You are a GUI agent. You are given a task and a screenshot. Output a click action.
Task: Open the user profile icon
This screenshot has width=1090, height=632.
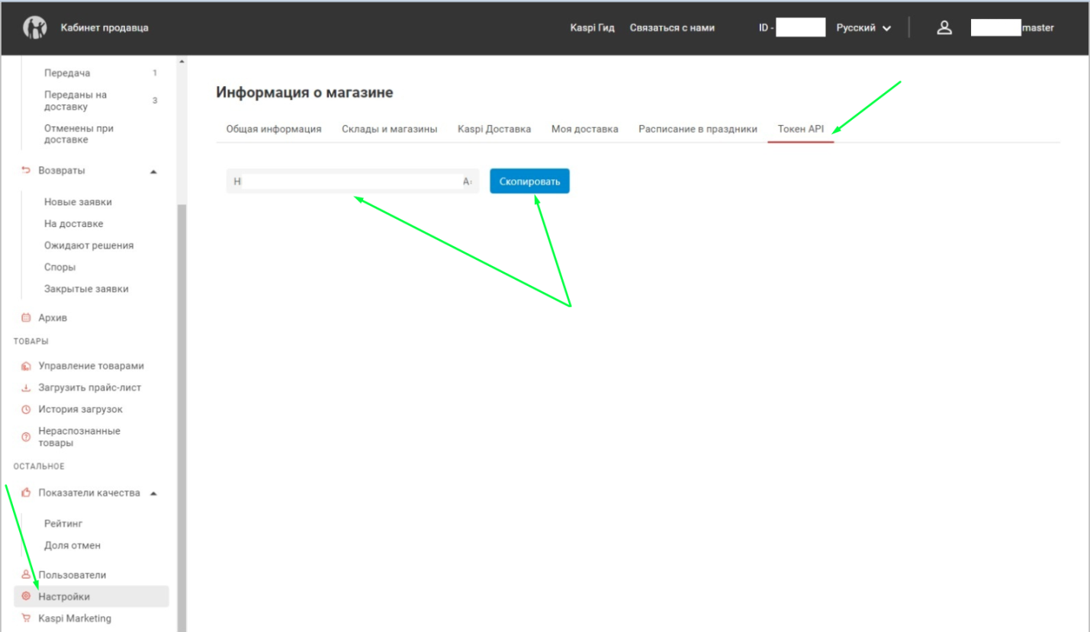point(944,27)
